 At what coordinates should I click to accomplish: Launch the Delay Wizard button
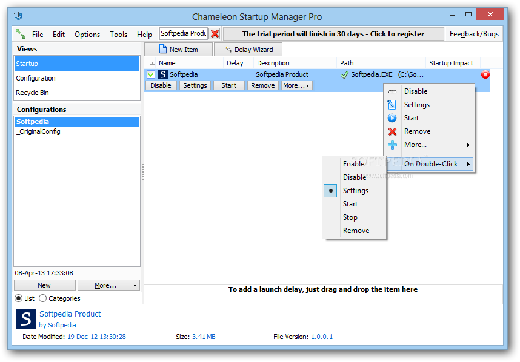click(248, 50)
